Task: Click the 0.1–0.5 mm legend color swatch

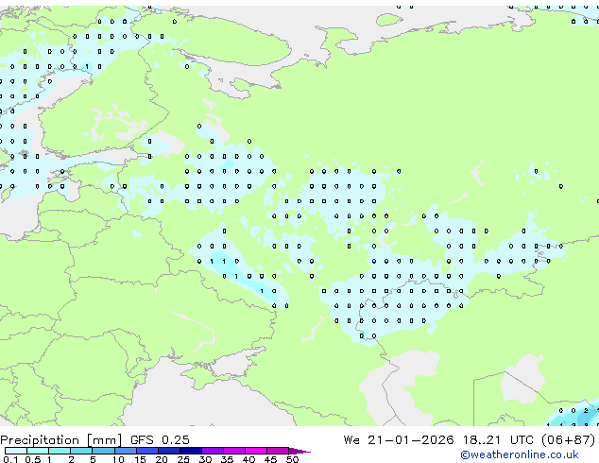Action: click(x=16, y=451)
